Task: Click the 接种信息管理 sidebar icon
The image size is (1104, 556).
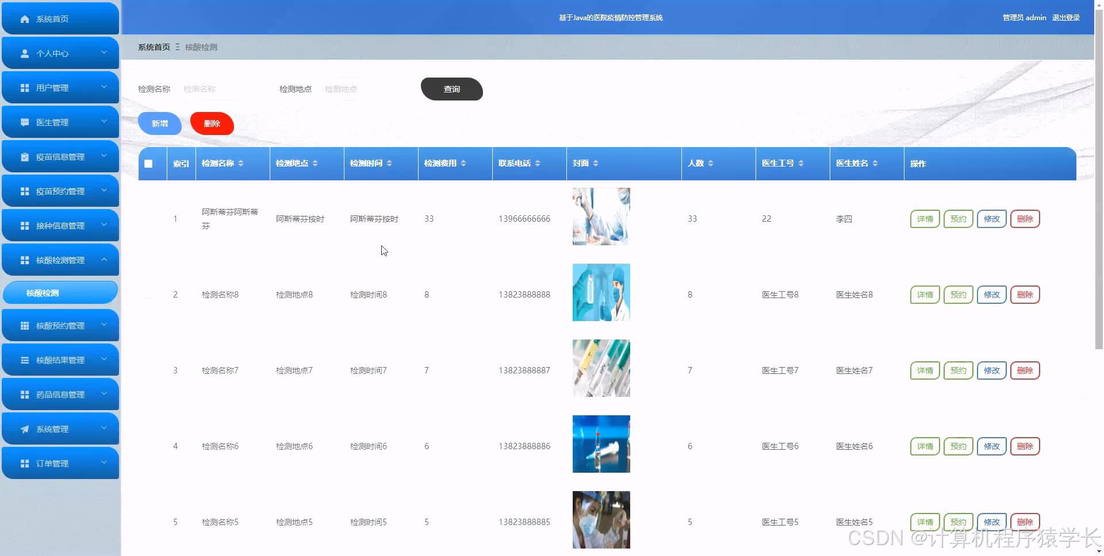Action: click(x=24, y=225)
